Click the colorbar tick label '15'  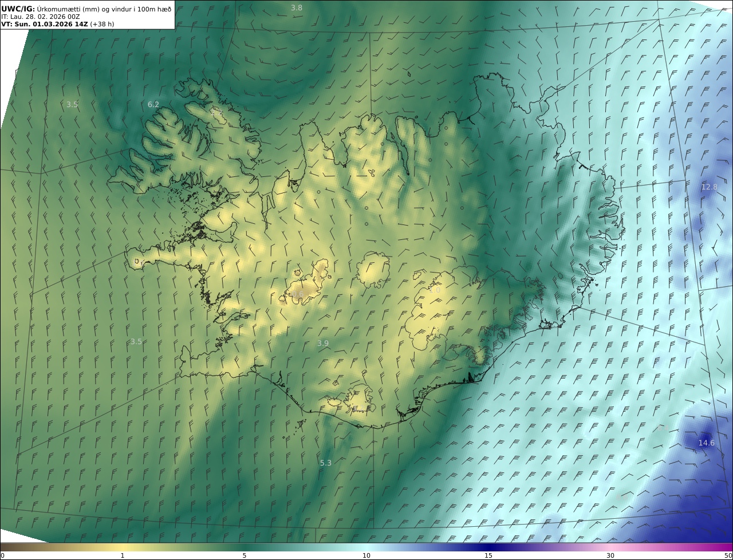488,555
